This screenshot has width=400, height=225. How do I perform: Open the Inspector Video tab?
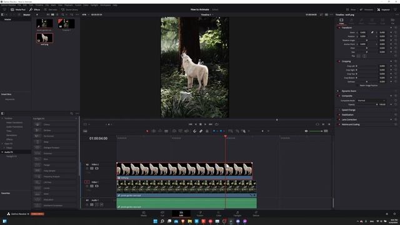[x=341, y=21]
